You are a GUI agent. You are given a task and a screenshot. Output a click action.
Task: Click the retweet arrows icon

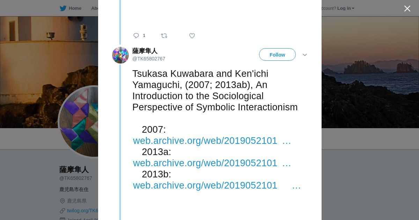pyautogui.click(x=164, y=36)
